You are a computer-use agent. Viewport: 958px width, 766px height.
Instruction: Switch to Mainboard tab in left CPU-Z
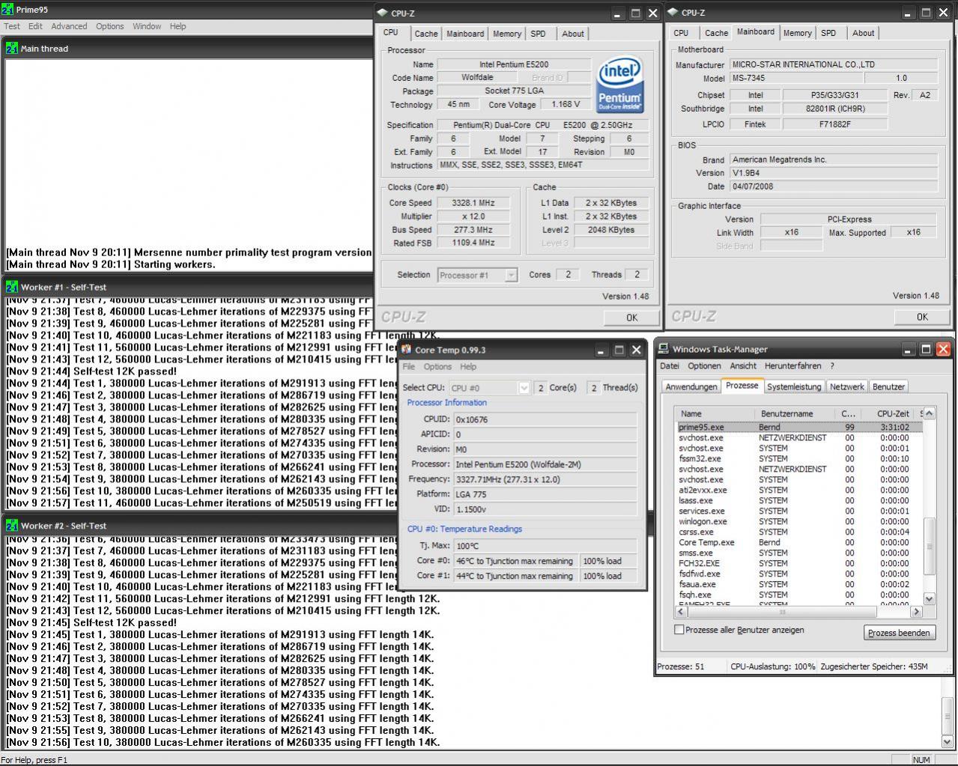pos(465,34)
